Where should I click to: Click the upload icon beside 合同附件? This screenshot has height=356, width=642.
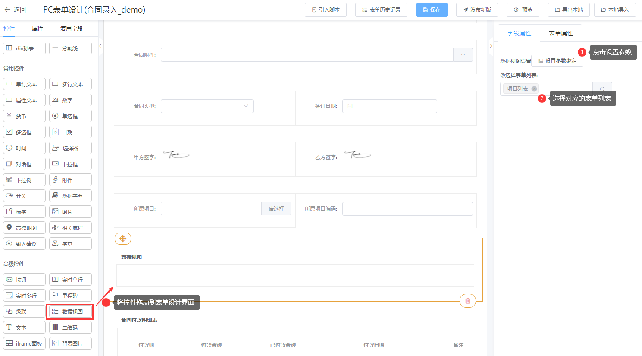463,55
